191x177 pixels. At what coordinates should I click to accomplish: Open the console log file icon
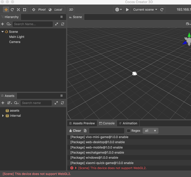[x=85, y=131]
